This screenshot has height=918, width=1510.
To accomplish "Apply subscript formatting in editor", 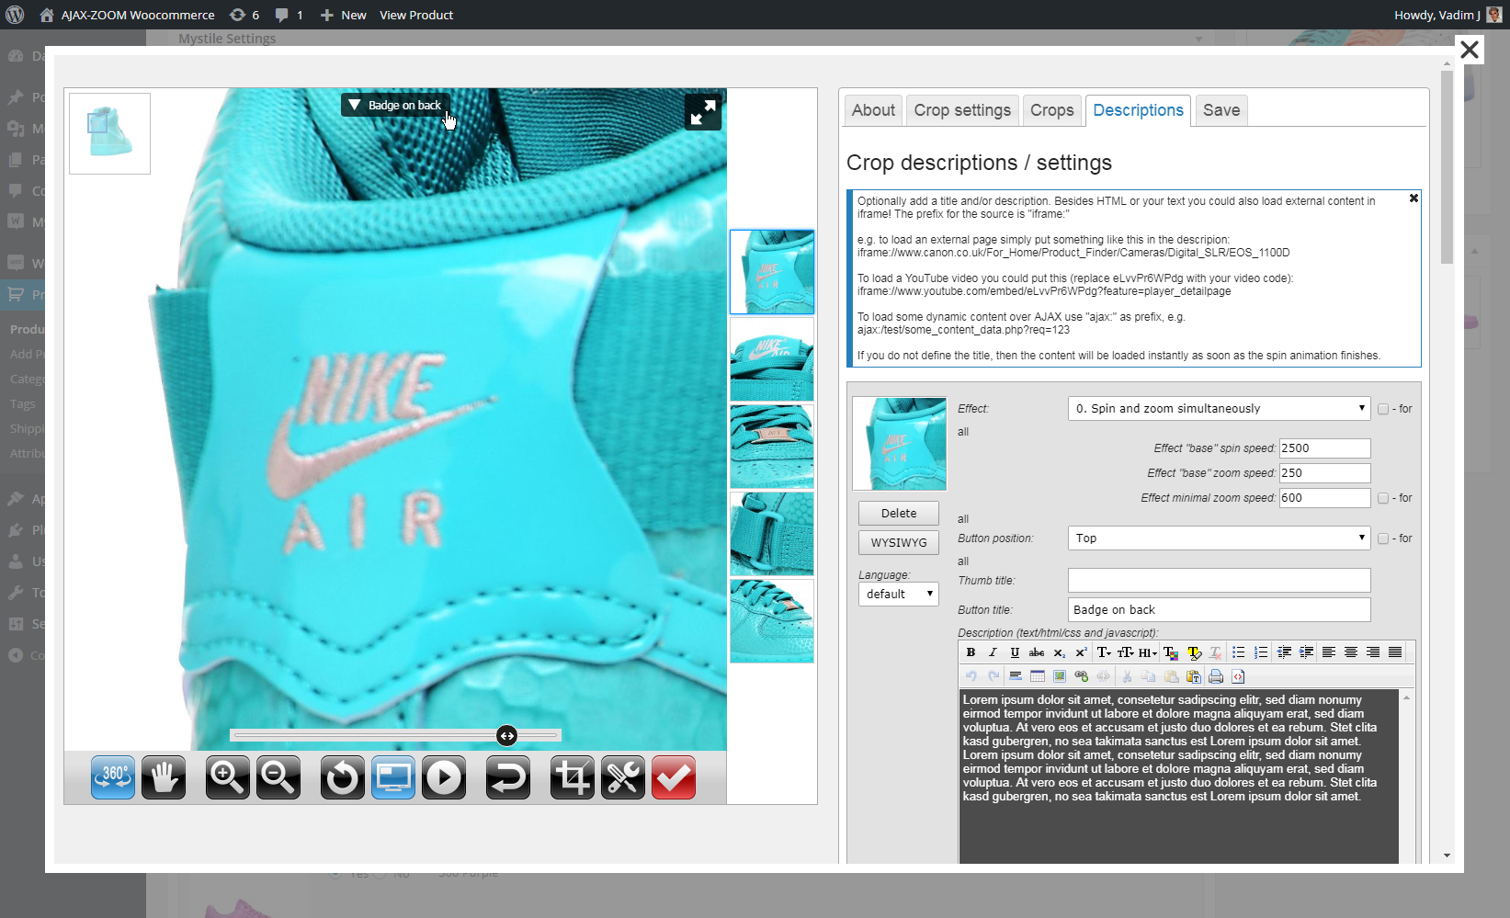I will pos(1059,652).
